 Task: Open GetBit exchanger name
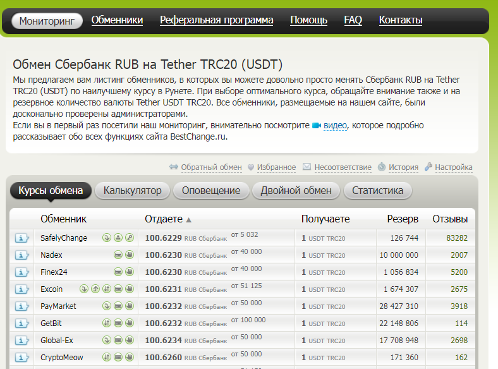click(x=51, y=324)
